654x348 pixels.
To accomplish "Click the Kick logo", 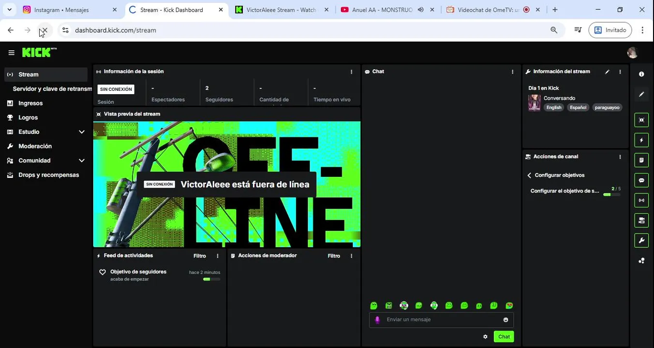I will [39, 52].
